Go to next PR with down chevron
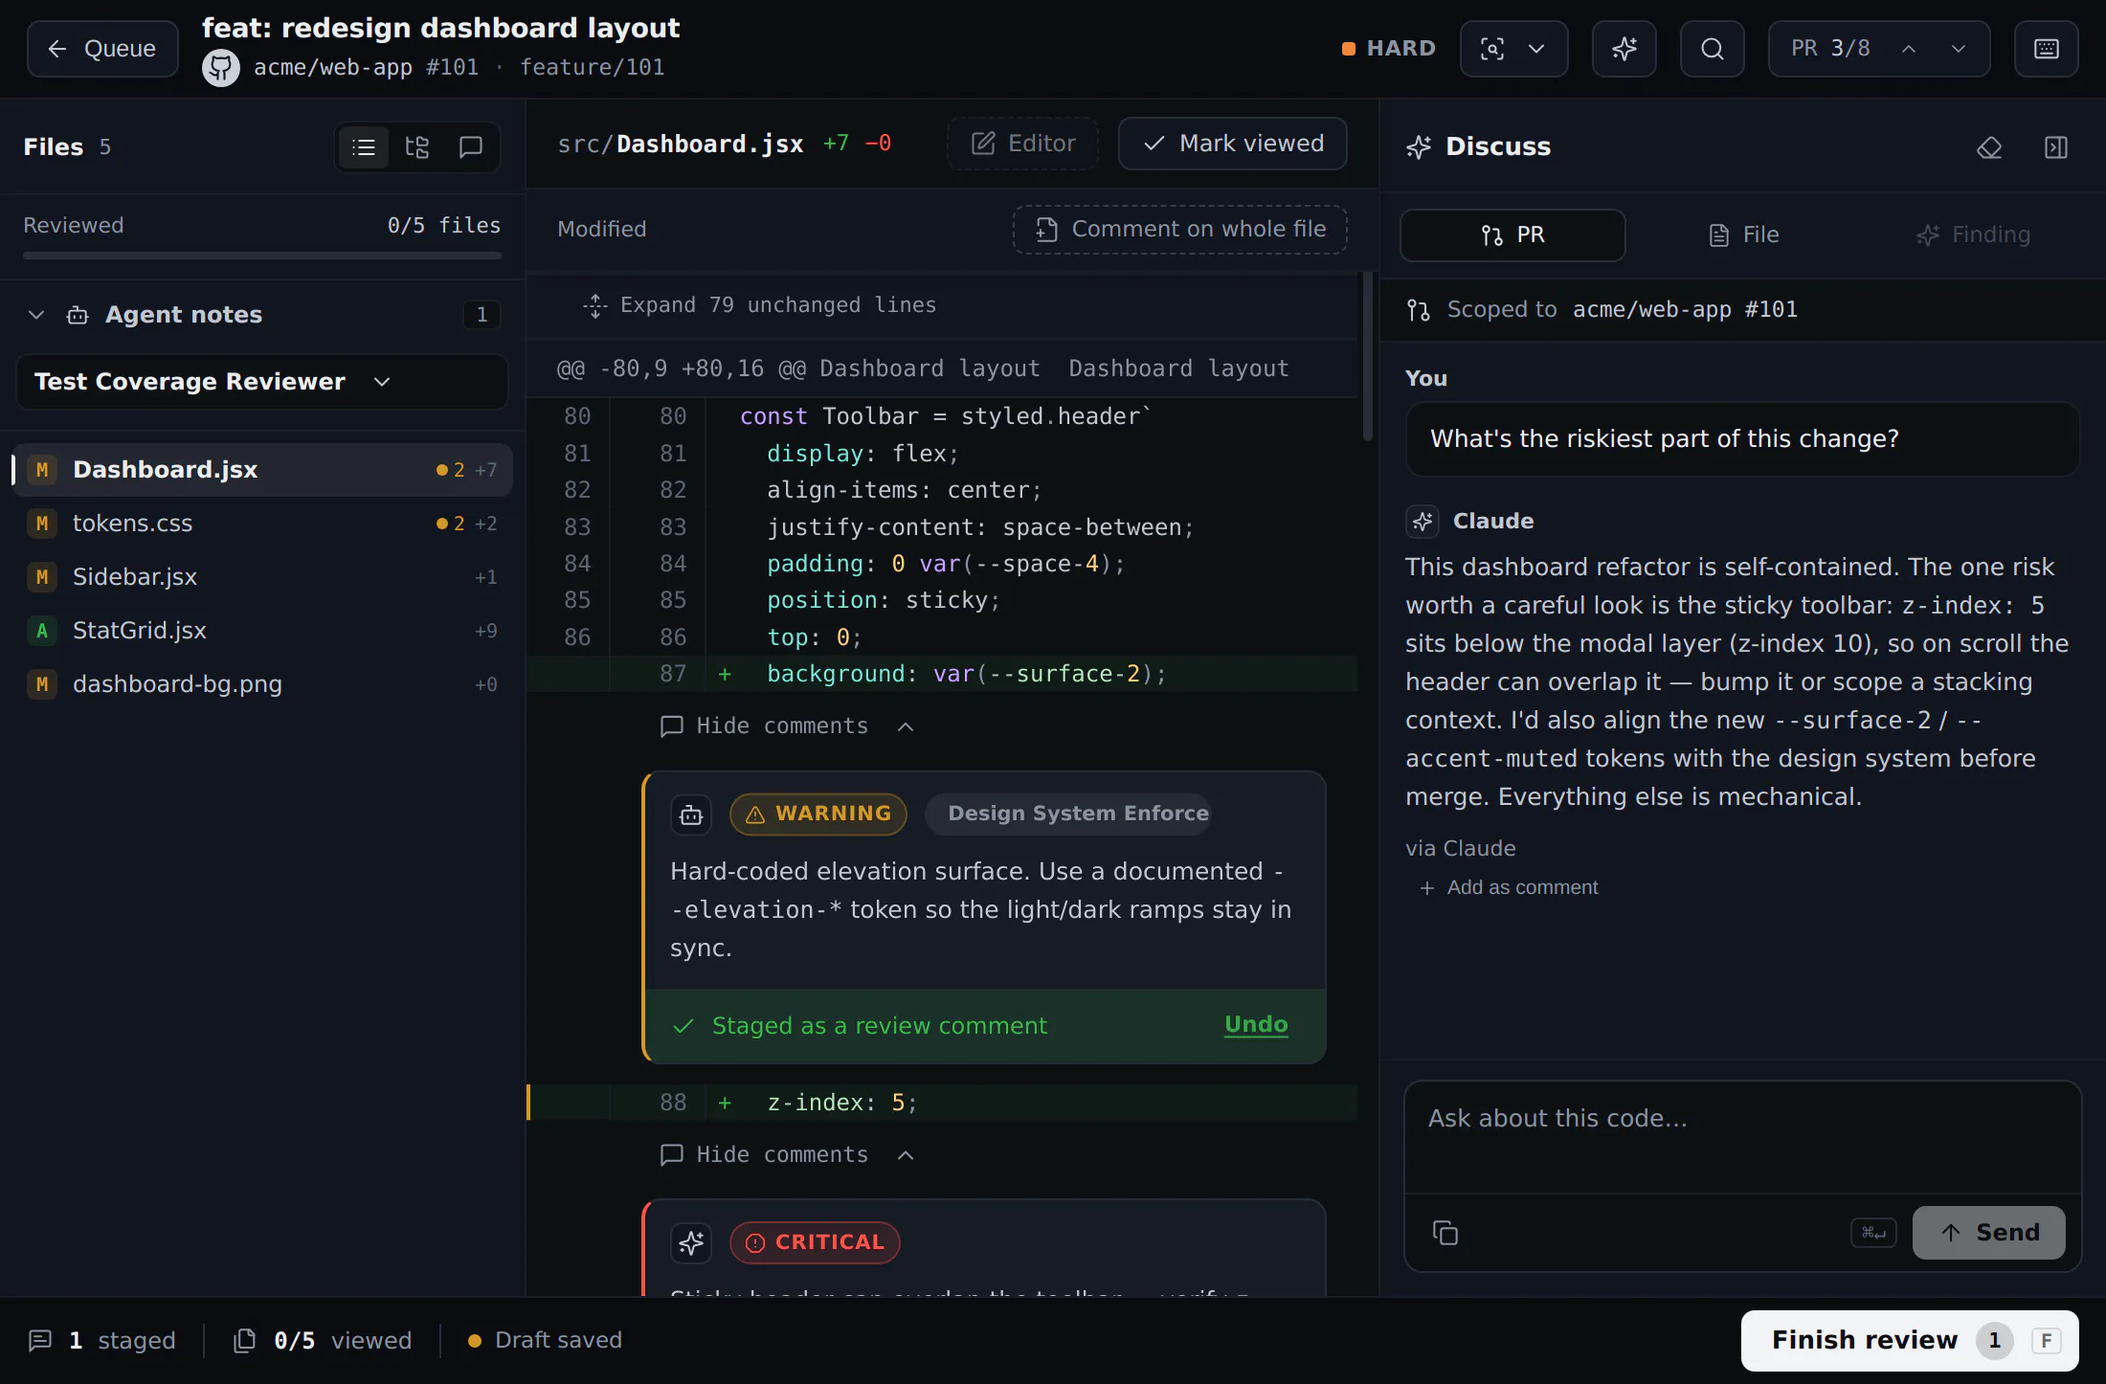The height and width of the screenshot is (1384, 2106). tap(1959, 49)
